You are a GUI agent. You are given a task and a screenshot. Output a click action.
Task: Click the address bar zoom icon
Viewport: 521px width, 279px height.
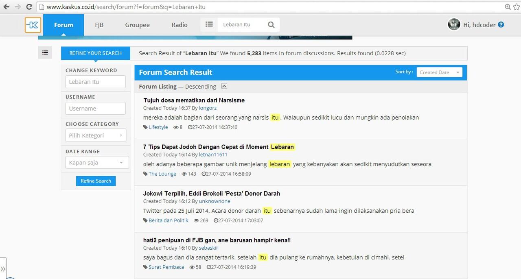508,7
